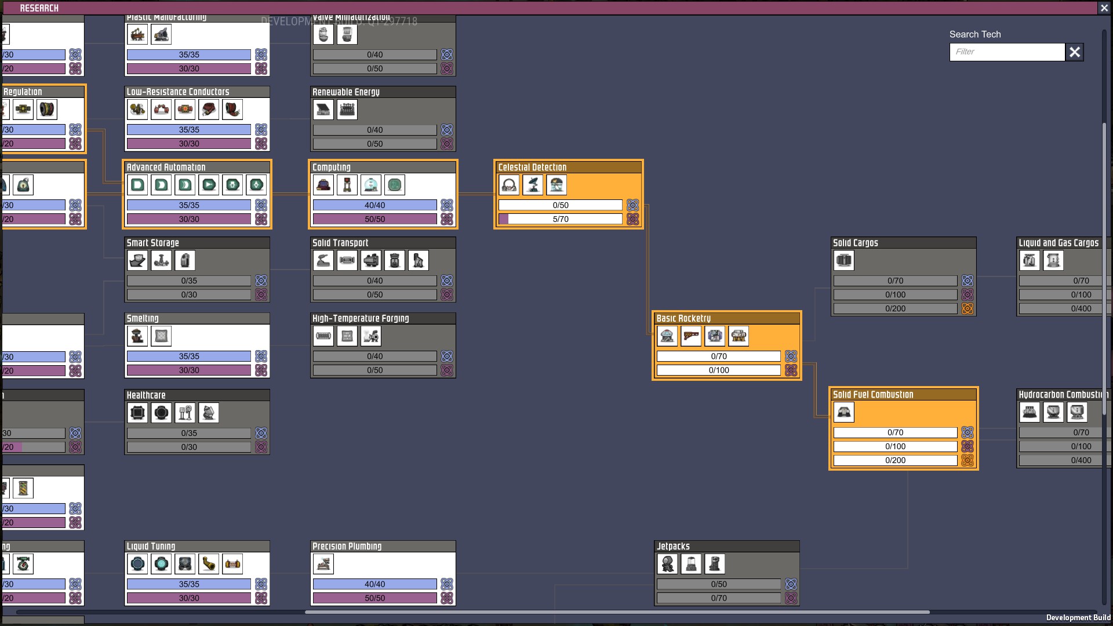Click the horizontal scrollbar at bottom
The width and height of the screenshot is (1113, 626).
click(x=617, y=612)
